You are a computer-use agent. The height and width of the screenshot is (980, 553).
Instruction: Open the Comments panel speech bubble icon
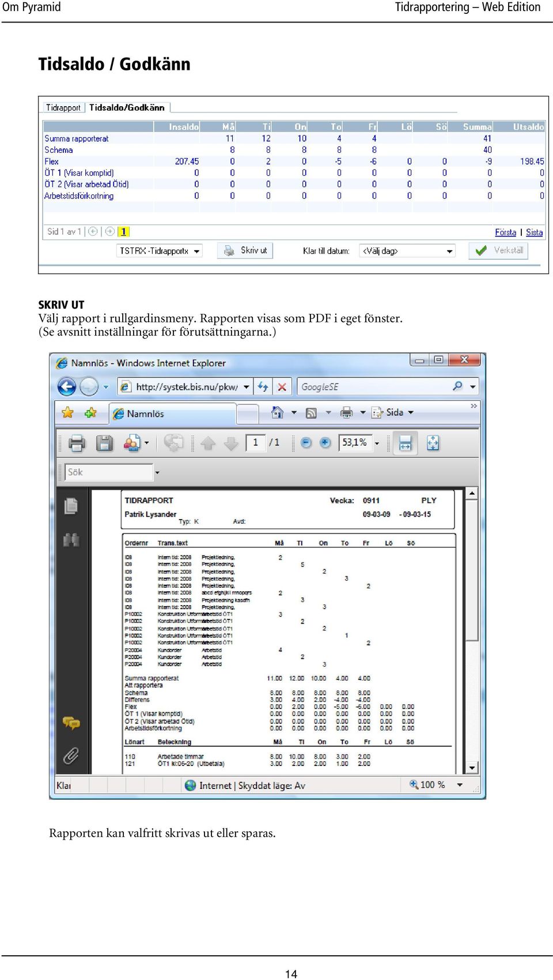point(71,723)
